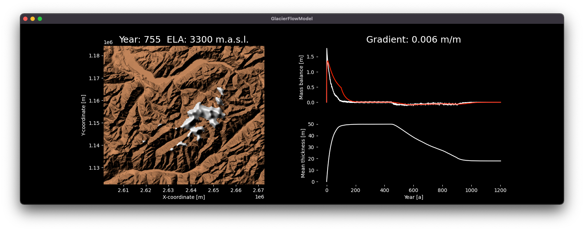584x231 pixels.
Task: Click the 40 tick on the mean thickness axis
Action: [311, 136]
